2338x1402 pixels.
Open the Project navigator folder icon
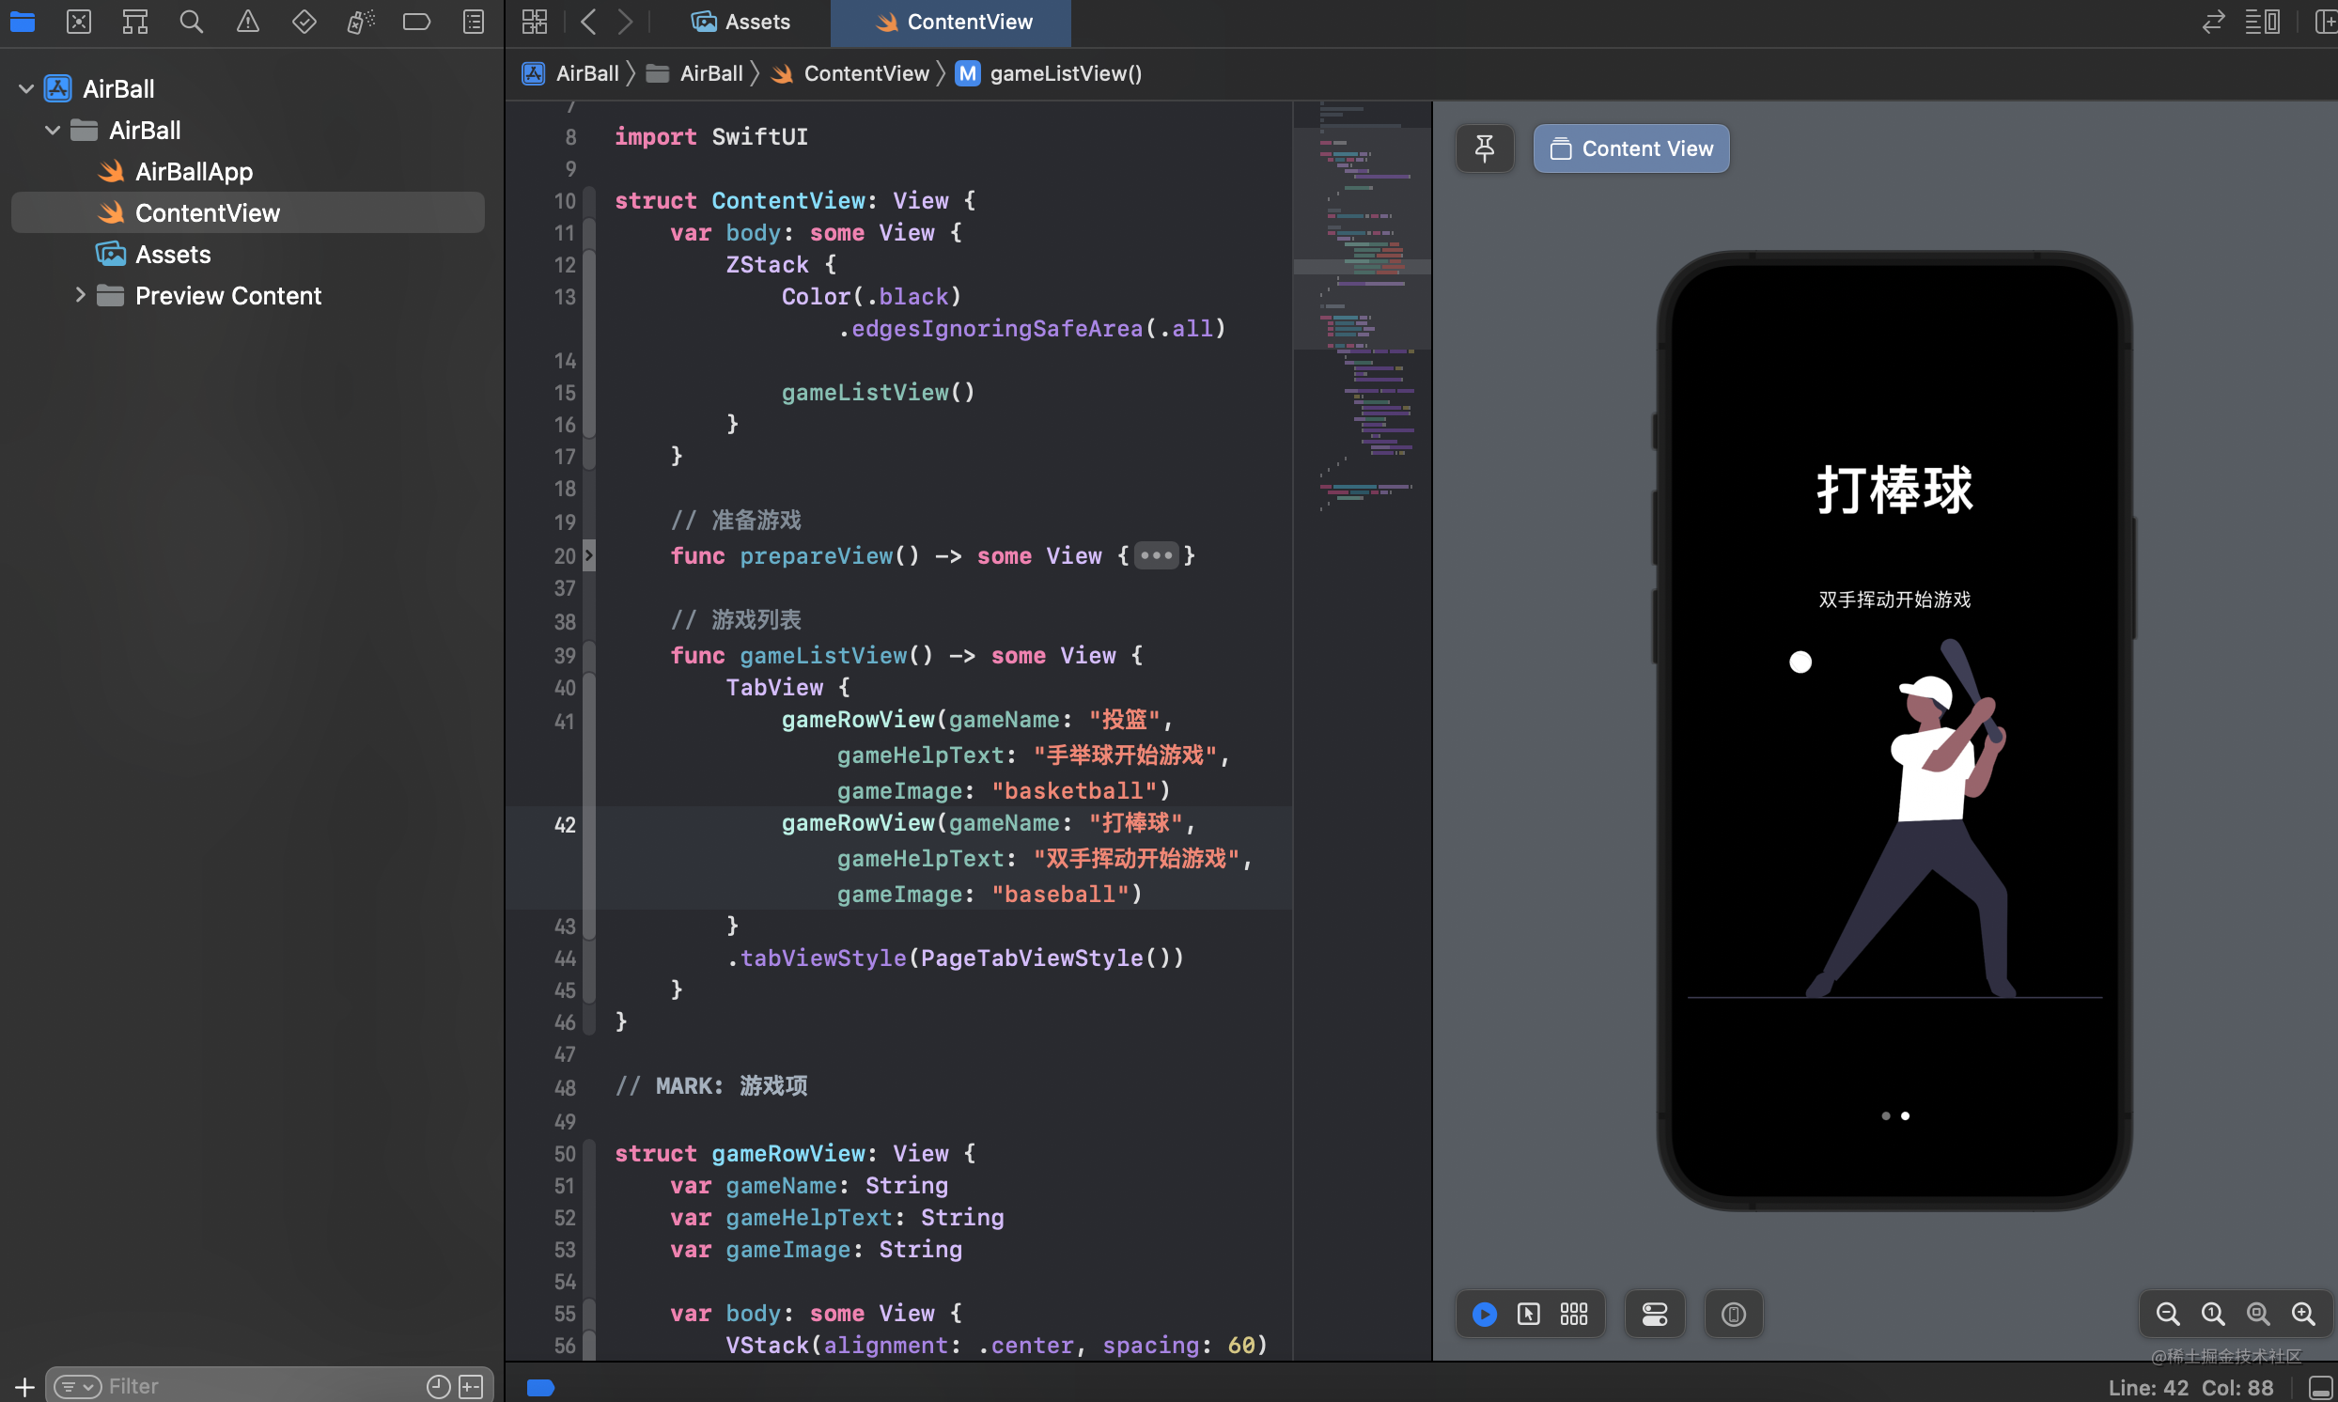(x=23, y=21)
